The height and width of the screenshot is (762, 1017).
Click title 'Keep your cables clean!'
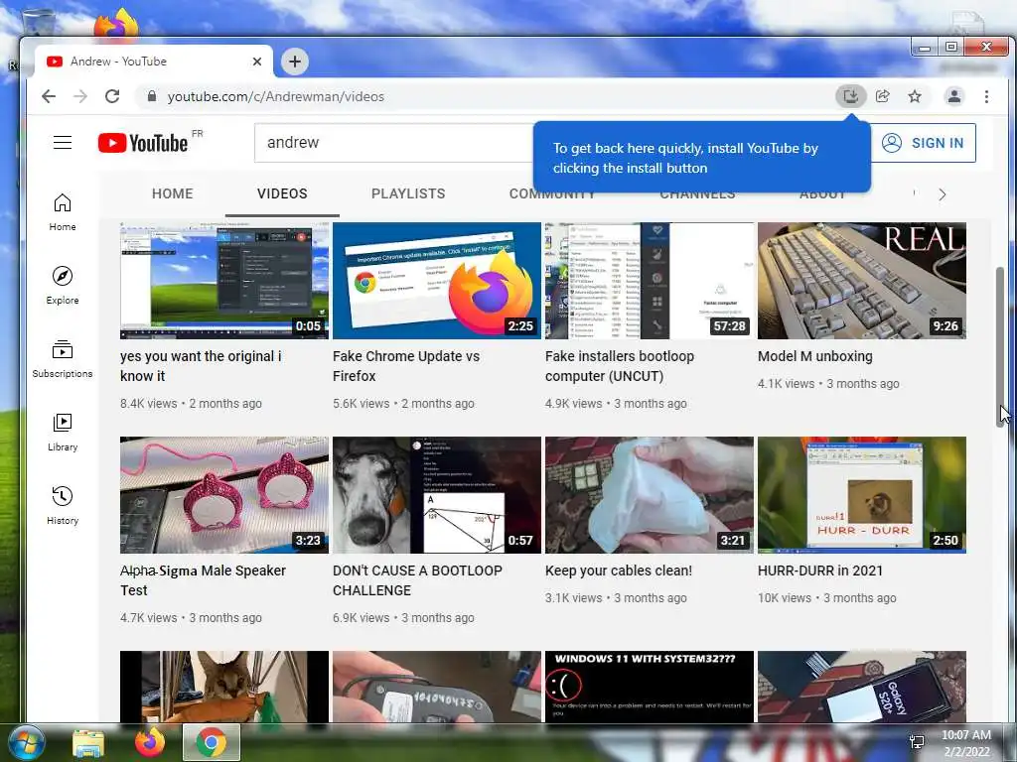(619, 571)
